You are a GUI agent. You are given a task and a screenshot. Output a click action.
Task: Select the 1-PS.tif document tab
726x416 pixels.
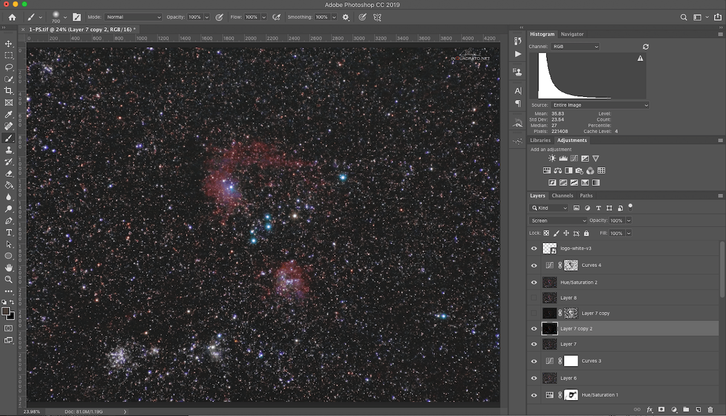tap(79, 28)
